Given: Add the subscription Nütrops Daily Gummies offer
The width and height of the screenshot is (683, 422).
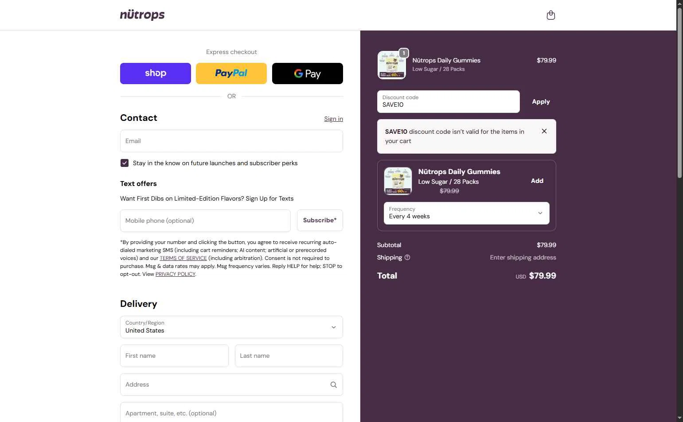Looking at the screenshot, I should [x=537, y=181].
